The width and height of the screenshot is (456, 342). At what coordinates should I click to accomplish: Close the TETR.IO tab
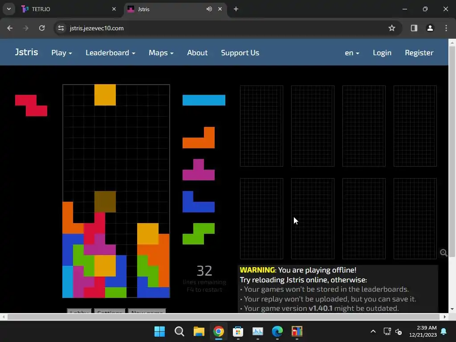(x=114, y=9)
